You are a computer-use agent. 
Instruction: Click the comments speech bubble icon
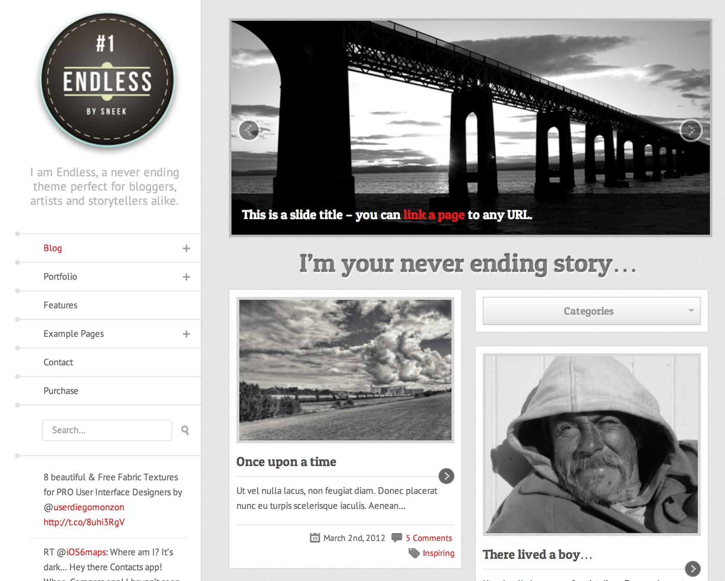(396, 538)
